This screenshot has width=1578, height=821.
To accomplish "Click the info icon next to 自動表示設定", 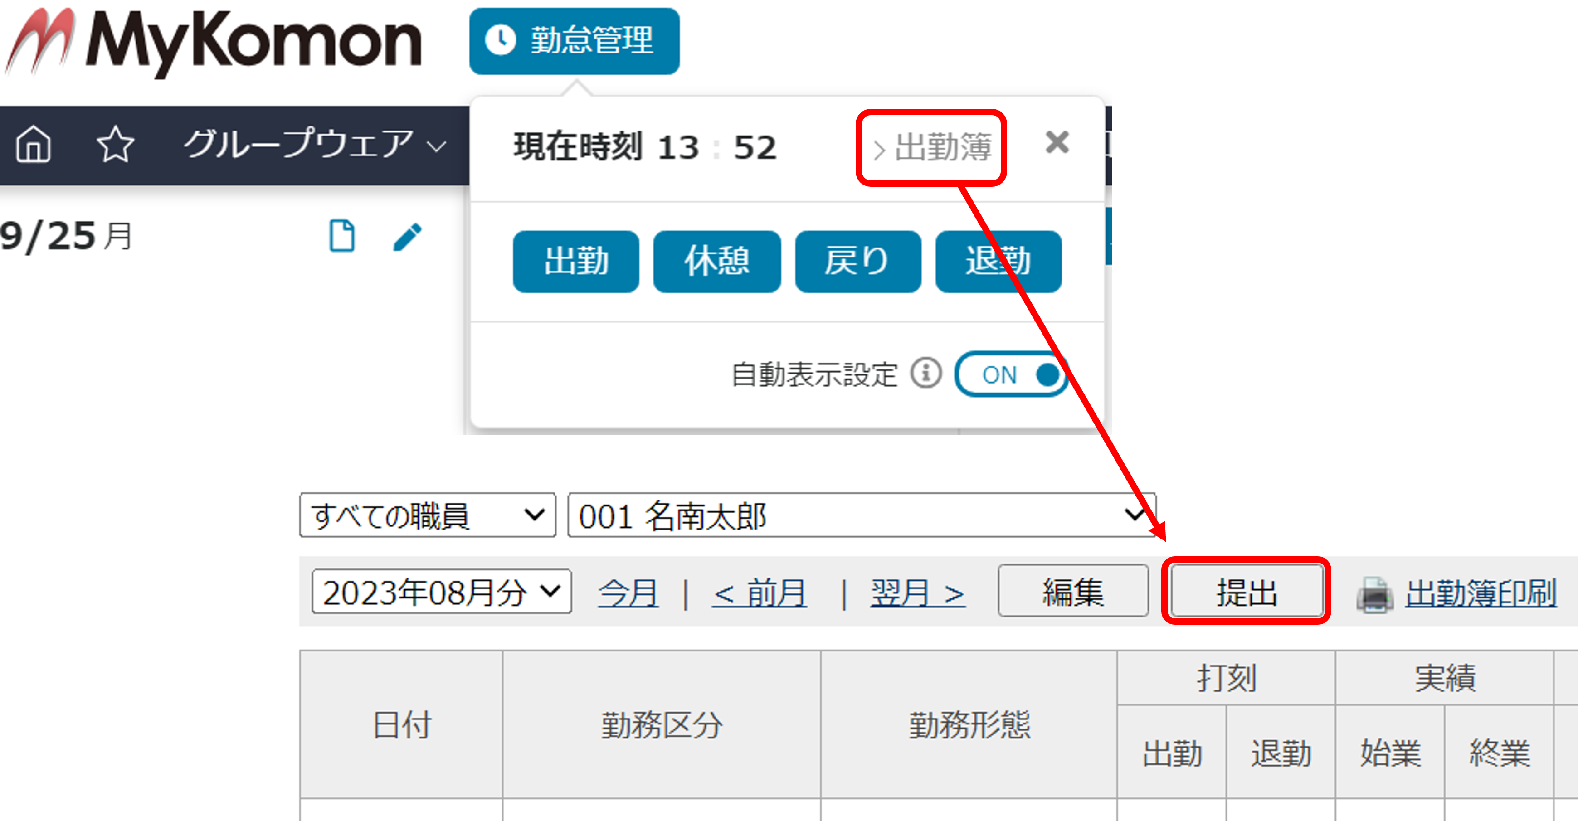I will pos(925,373).
